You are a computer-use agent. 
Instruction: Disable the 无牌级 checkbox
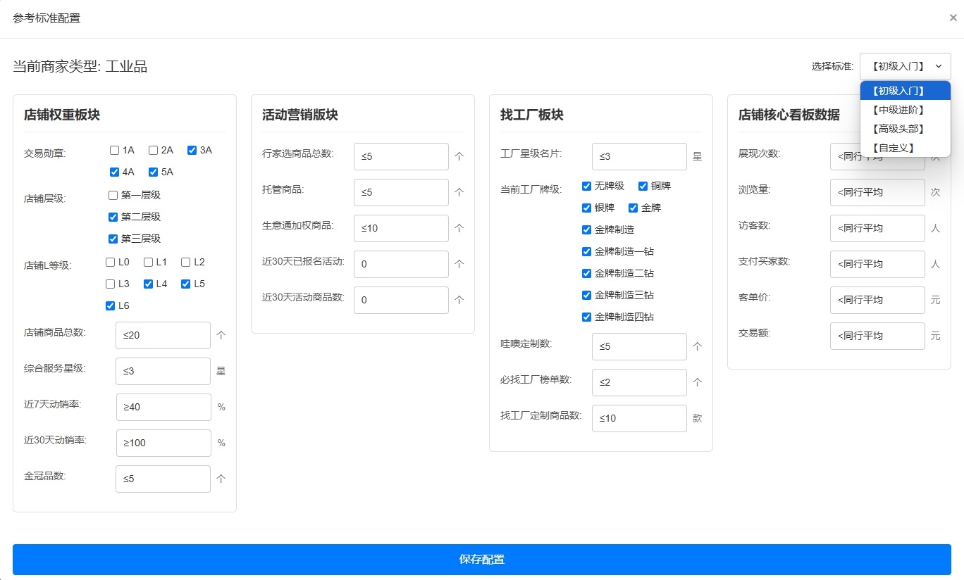click(x=586, y=186)
